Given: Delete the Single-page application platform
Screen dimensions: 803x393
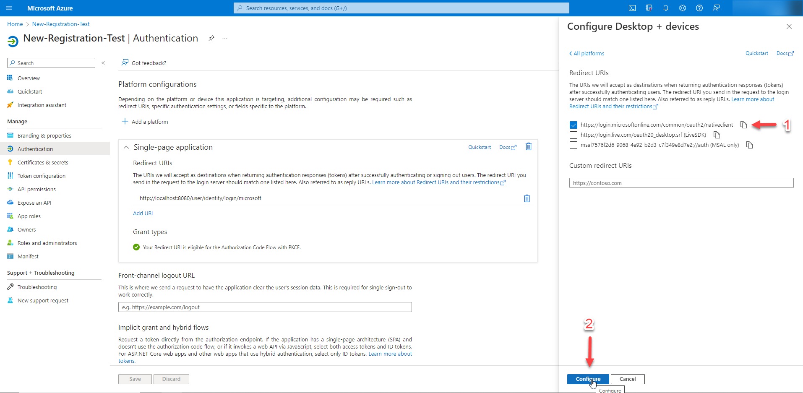Looking at the screenshot, I should pyautogui.click(x=529, y=147).
